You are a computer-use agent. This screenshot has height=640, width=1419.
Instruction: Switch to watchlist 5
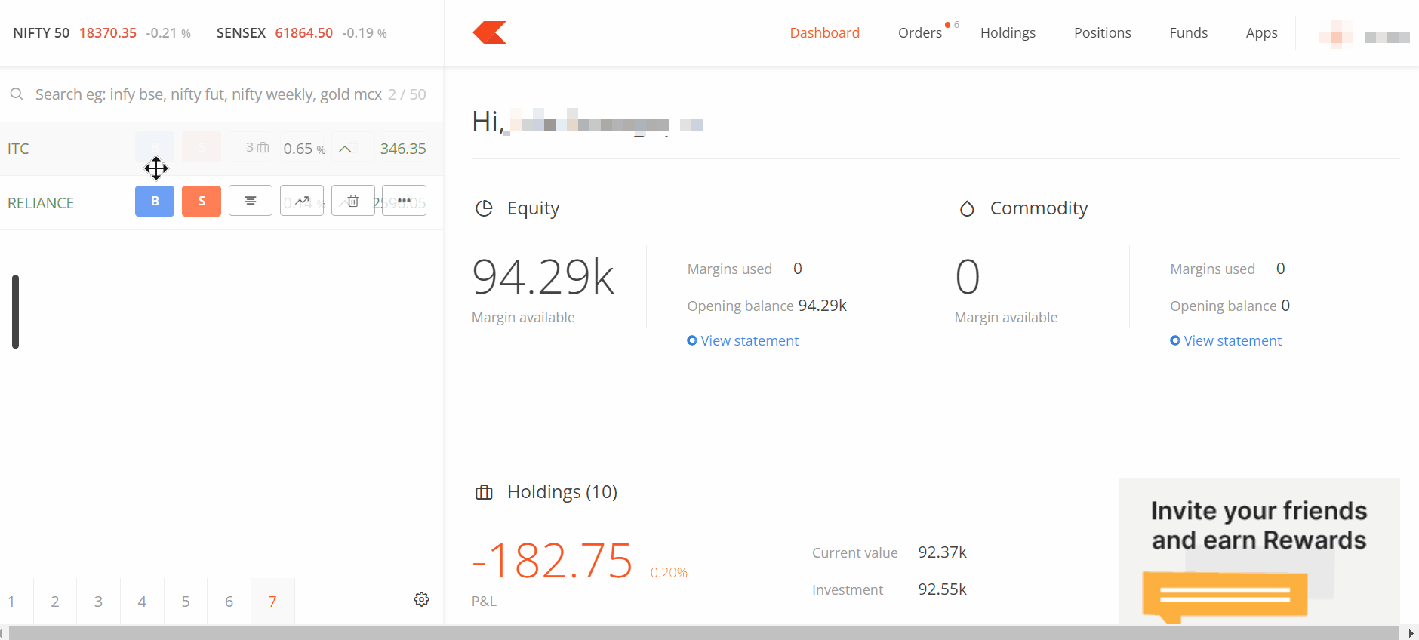tap(186, 602)
